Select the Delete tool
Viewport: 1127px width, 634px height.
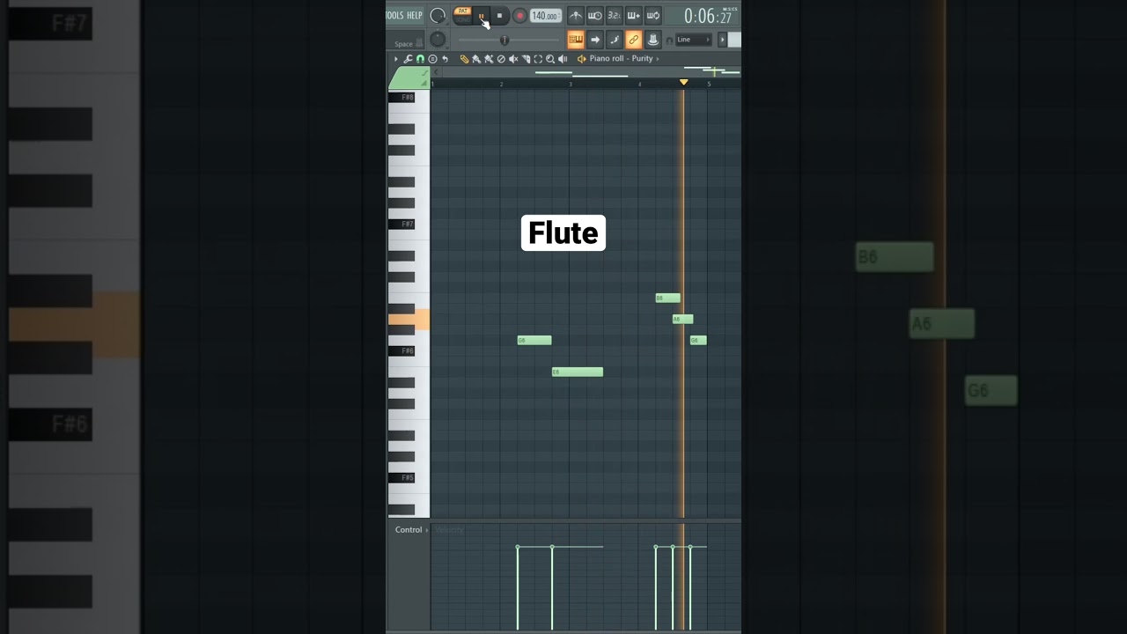click(x=501, y=59)
